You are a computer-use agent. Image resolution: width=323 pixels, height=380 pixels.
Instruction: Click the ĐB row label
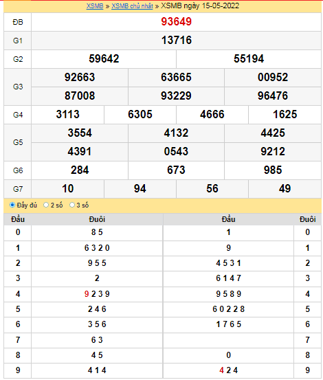coord(18,22)
